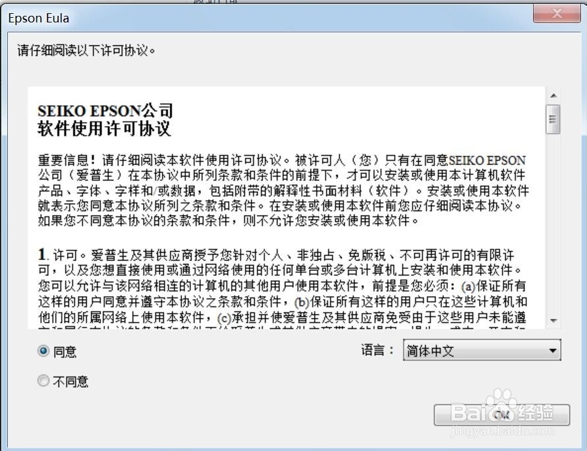587x451 pixels.
Task: Click the 语言 label
Action: click(377, 350)
